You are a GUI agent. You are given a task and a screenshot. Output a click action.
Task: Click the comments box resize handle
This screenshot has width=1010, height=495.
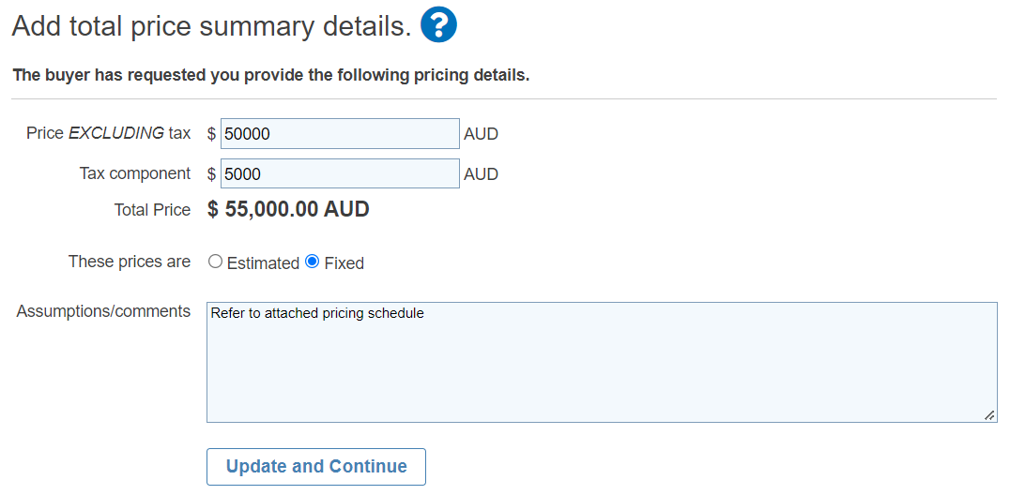click(x=990, y=416)
